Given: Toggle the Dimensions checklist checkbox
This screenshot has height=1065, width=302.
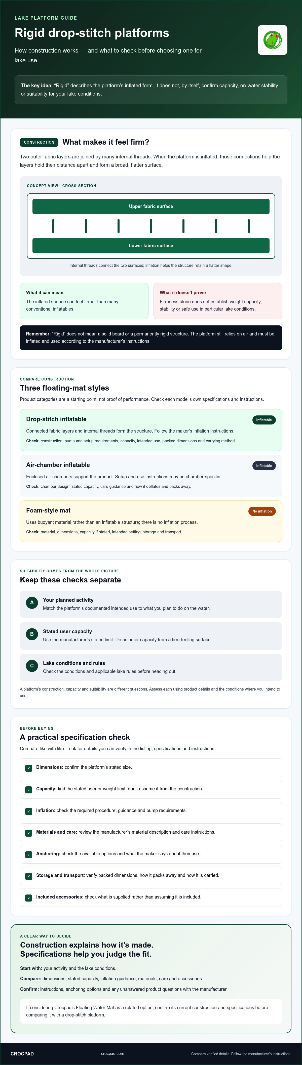Looking at the screenshot, I should tap(28, 768).
